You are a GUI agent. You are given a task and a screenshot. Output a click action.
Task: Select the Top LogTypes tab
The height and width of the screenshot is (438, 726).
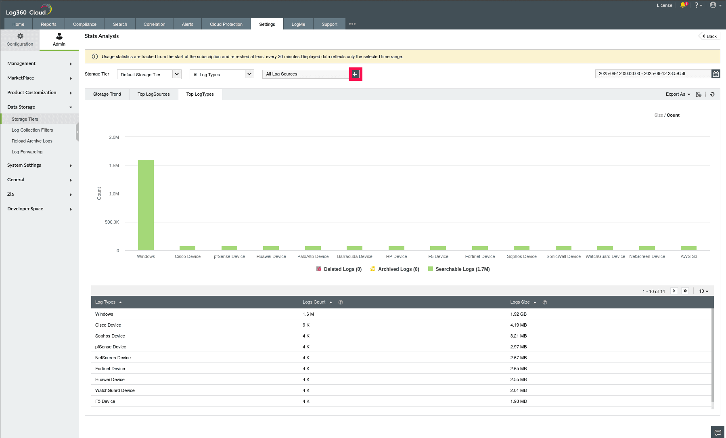[x=200, y=94]
